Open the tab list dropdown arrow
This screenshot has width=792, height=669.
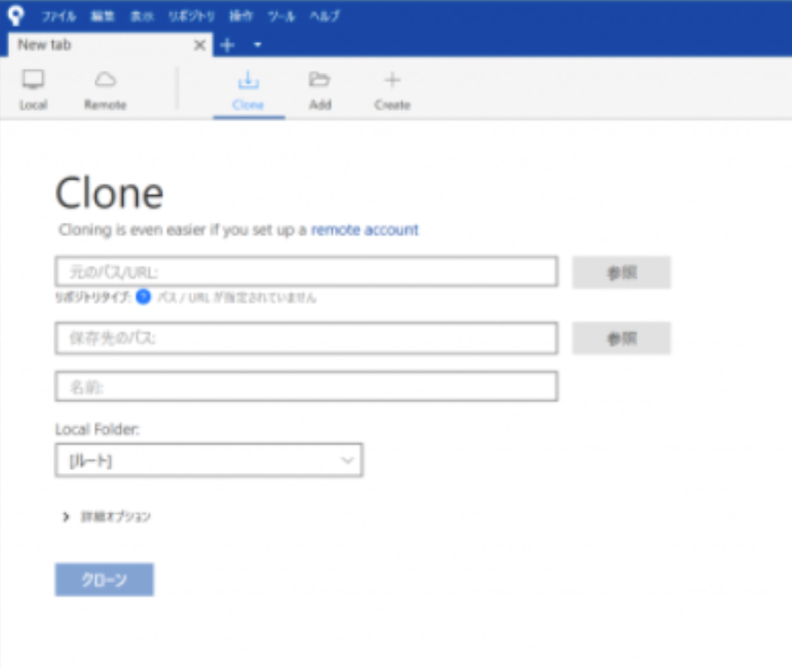pos(258,45)
